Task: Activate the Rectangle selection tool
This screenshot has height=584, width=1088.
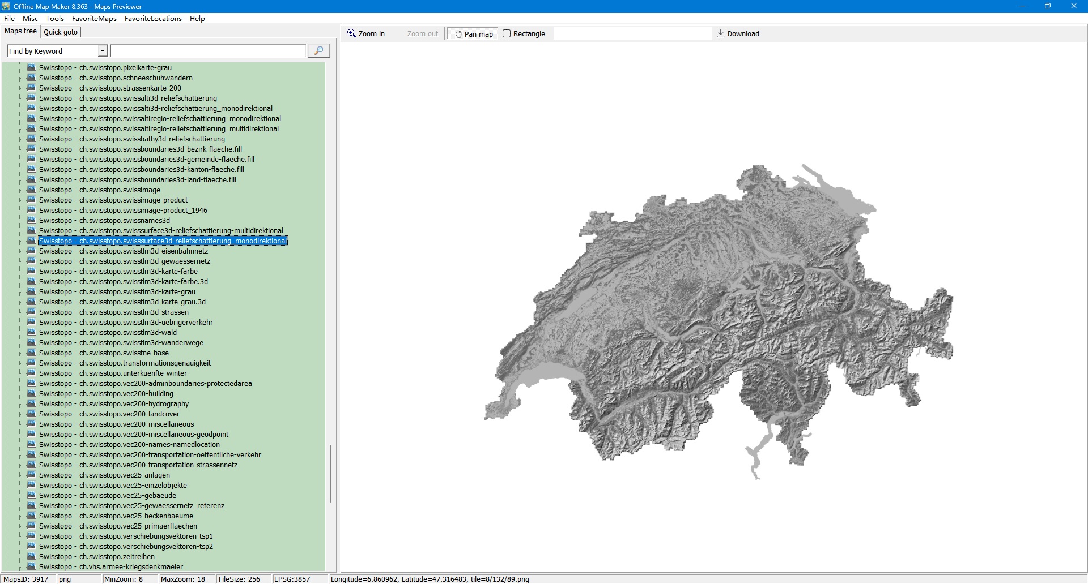Action: tap(524, 34)
